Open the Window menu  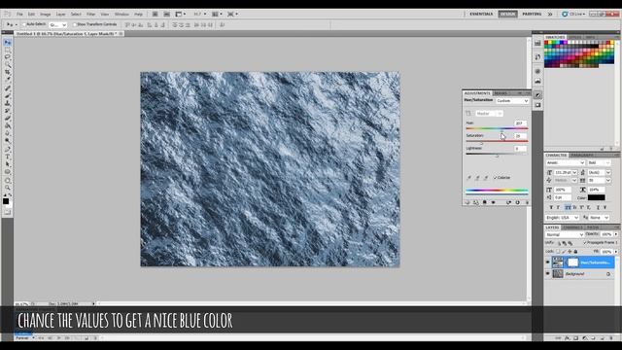click(121, 14)
